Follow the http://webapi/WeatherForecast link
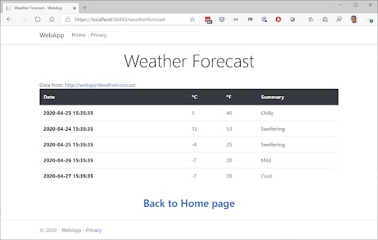Viewport: 378px width, 240px height. click(100, 85)
